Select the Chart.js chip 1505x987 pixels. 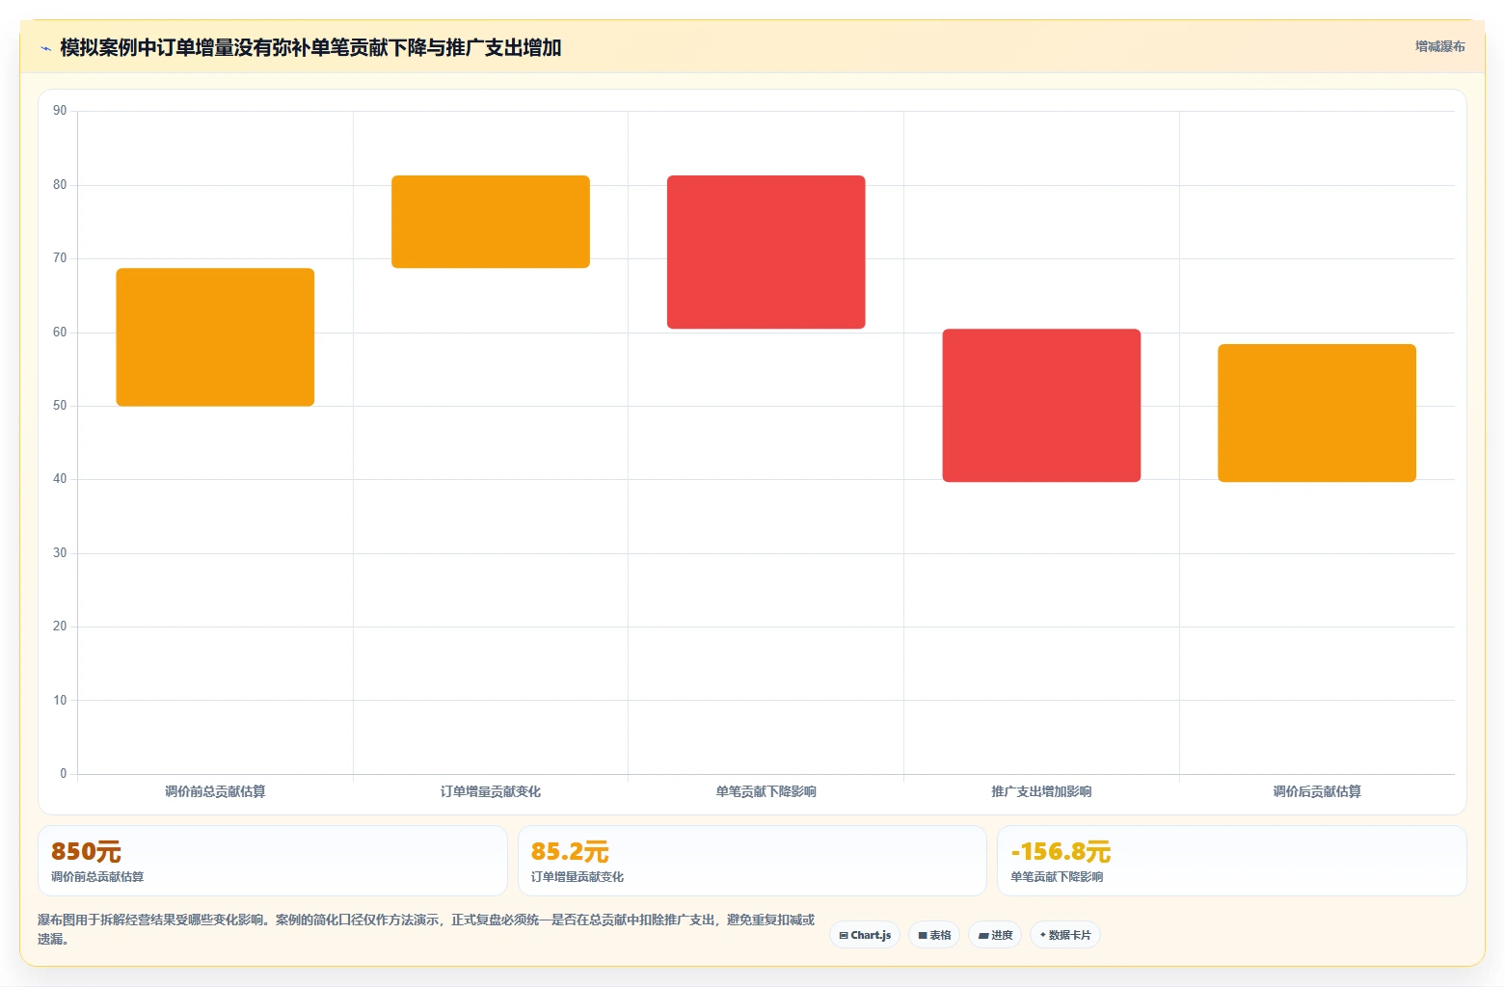(865, 935)
